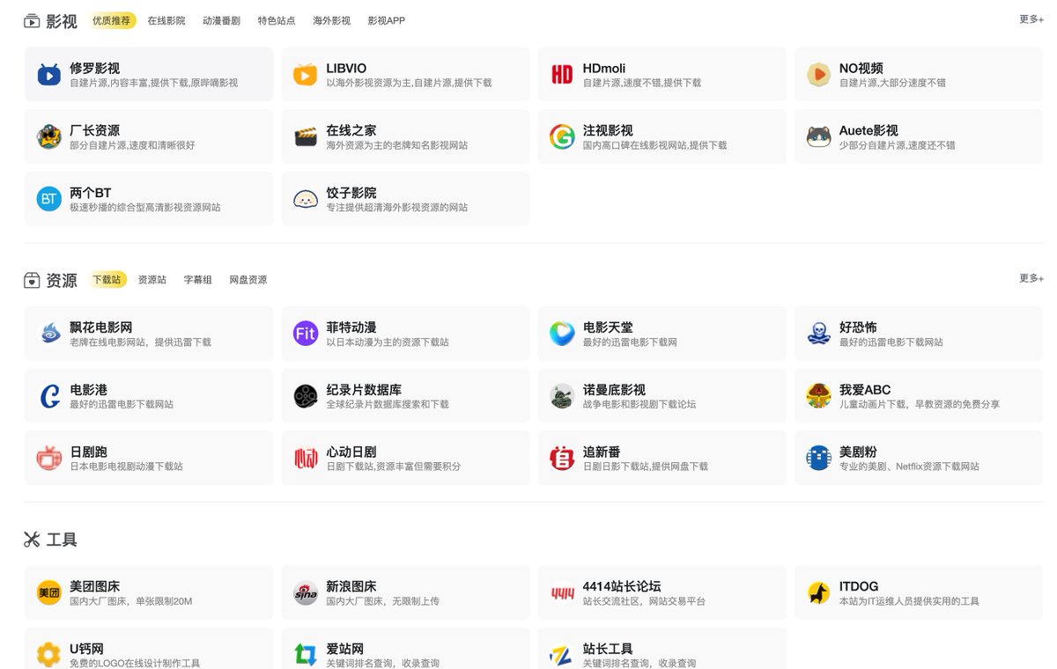Click the 追新番 red icon
This screenshot has width=1057, height=669.
[x=562, y=458]
